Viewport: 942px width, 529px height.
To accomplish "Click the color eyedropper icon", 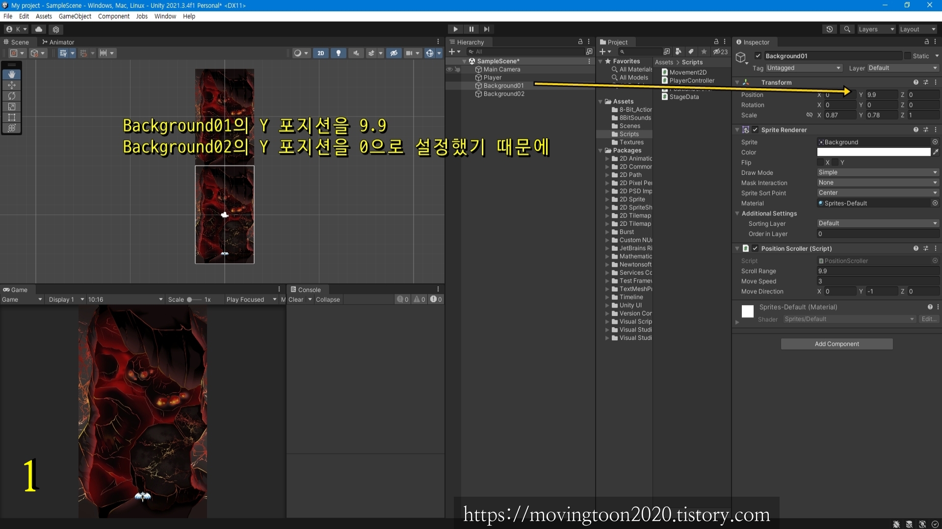I will tap(936, 152).
